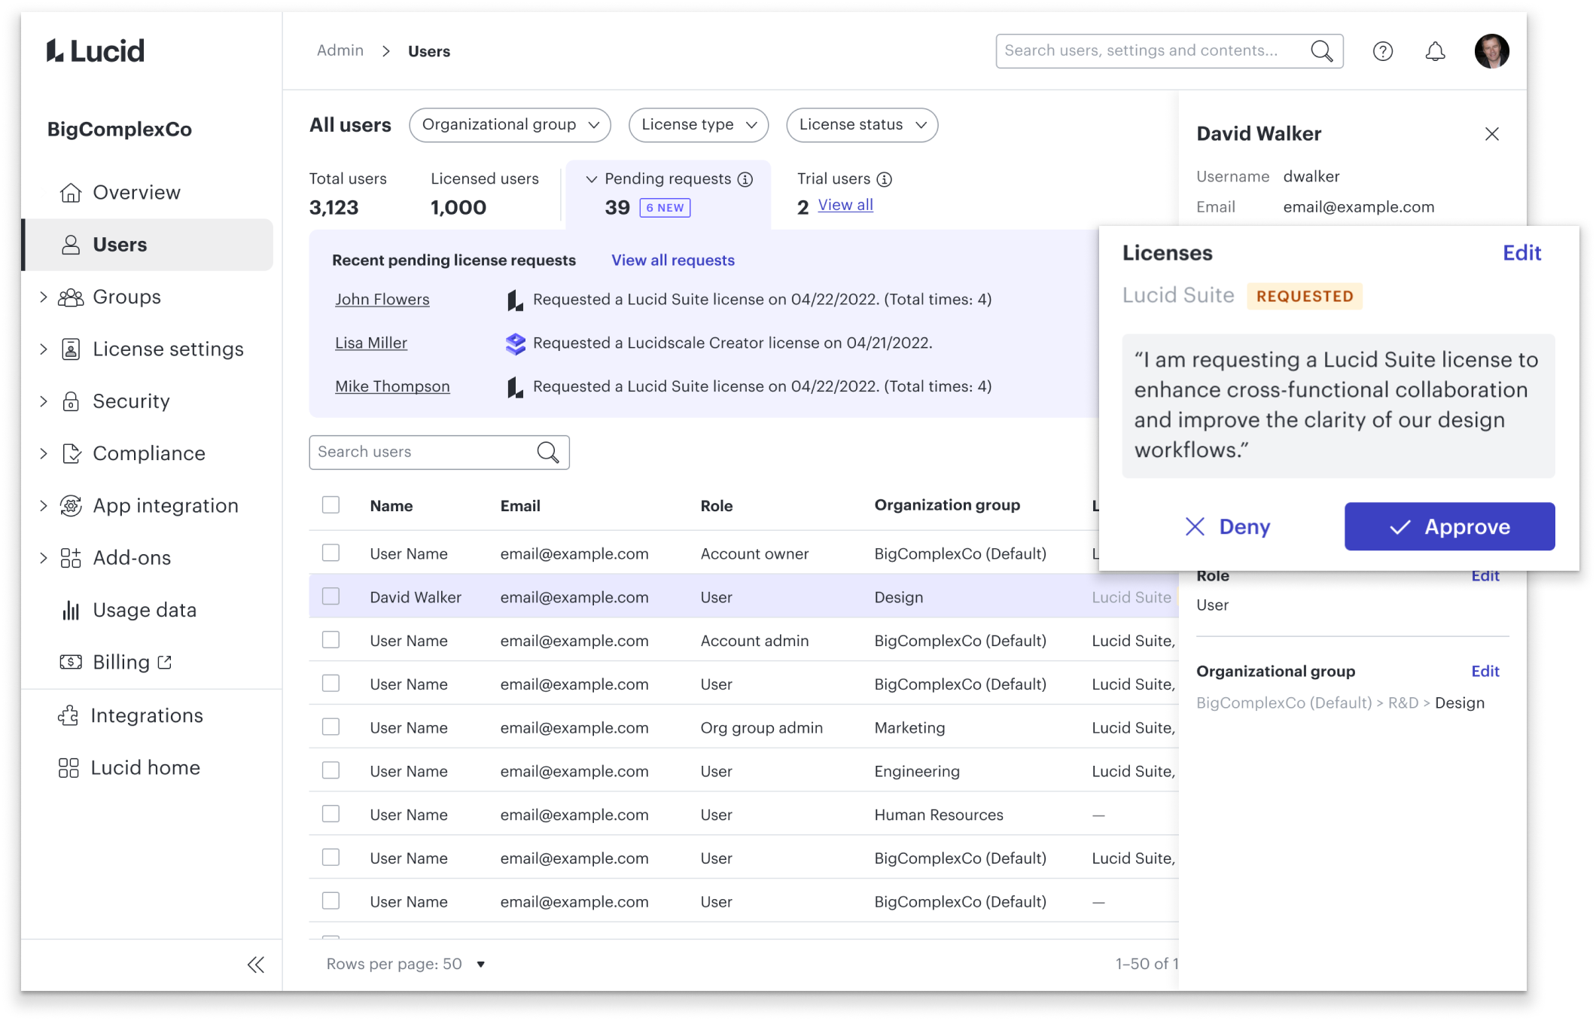Click the Usage data bar chart icon
Viewport: 1596px width, 1021px height.
pyautogui.click(x=71, y=610)
